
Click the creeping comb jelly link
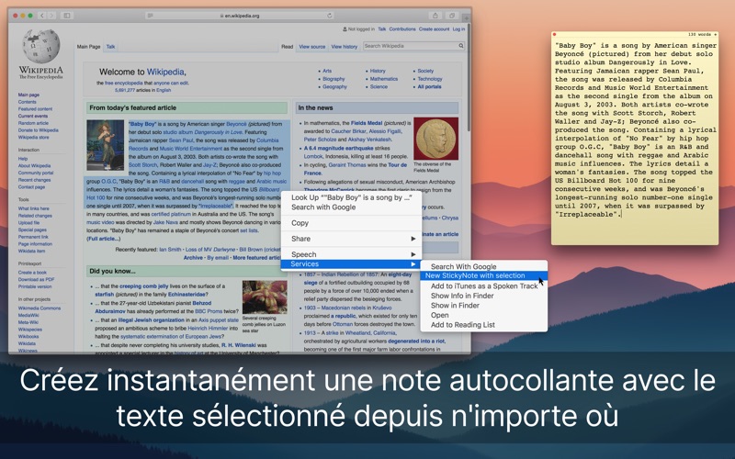143,286
